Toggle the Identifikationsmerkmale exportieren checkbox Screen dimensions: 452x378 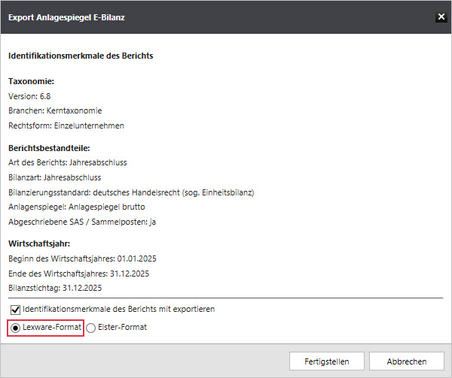click(15, 310)
